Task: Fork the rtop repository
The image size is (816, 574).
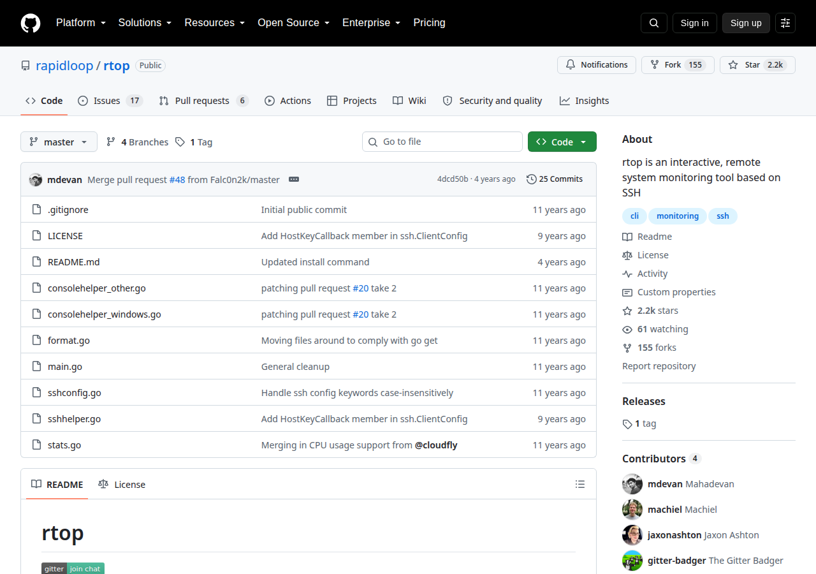Action: pyautogui.click(x=678, y=65)
